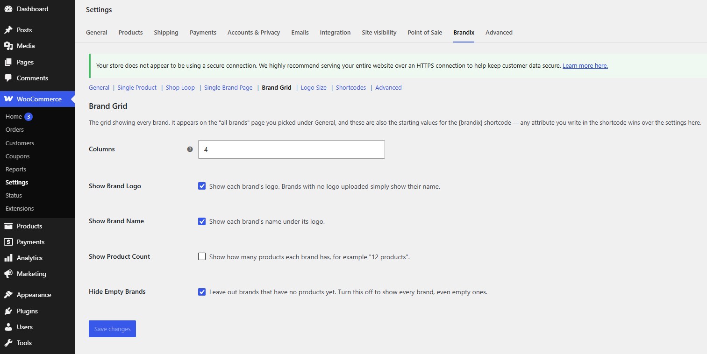
Task: Open Media via its icon
Action: click(8, 46)
